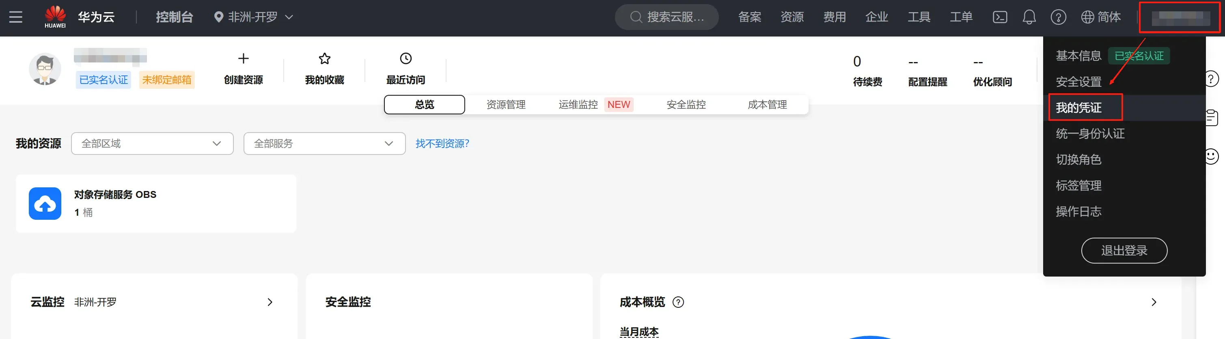The width and height of the screenshot is (1225, 339).
Task: Click the help icon beside 成本概览
Action: click(x=678, y=302)
